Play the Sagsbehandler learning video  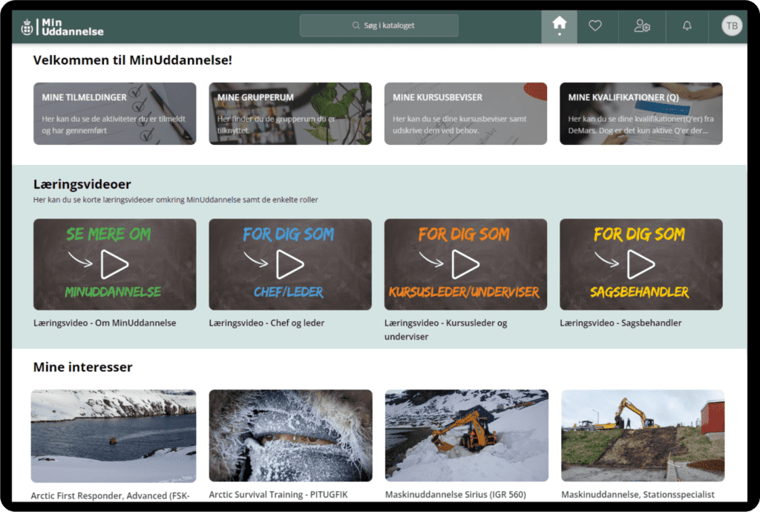[641, 263]
